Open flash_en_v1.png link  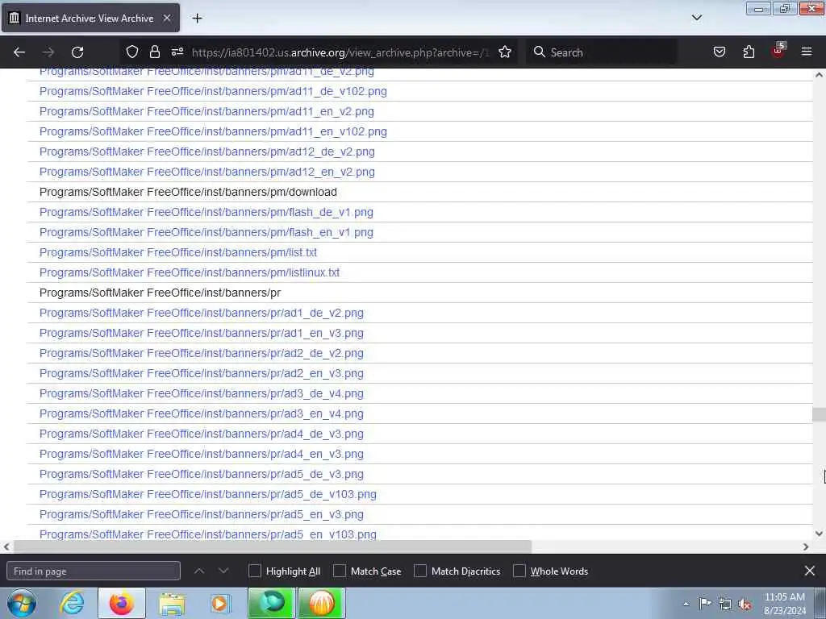coord(206,232)
